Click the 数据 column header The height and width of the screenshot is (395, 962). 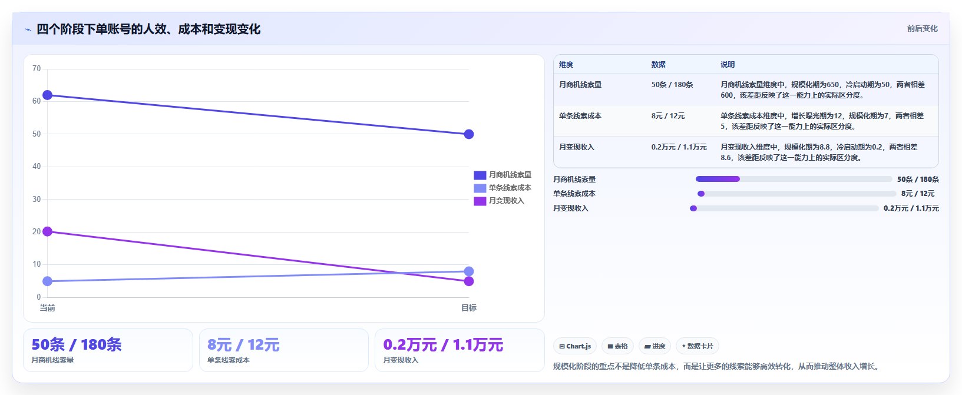pyautogui.click(x=659, y=65)
